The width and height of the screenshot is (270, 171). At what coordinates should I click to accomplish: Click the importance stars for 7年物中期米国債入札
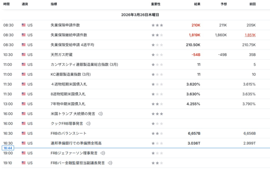tap(157, 104)
